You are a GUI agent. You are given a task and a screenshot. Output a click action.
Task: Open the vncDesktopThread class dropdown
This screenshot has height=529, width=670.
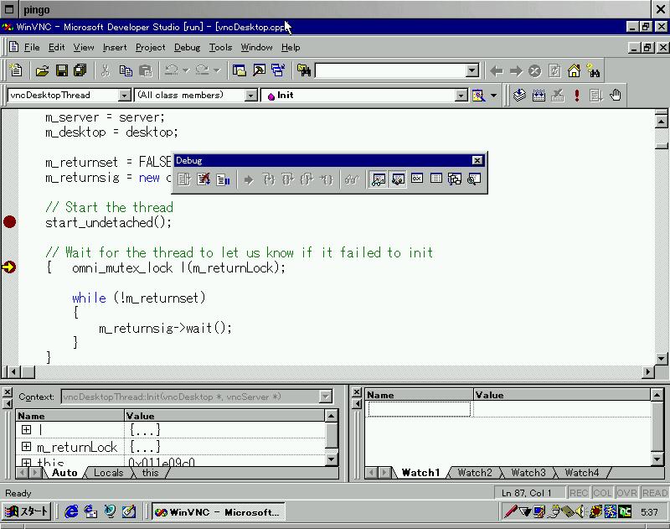[124, 95]
